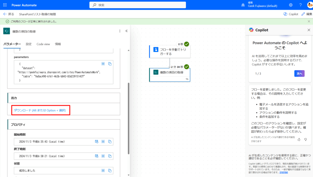The image size is (313, 177).
Task: Open the 詳細情報 link in Copilot disclaimer
Action: coord(284,172)
